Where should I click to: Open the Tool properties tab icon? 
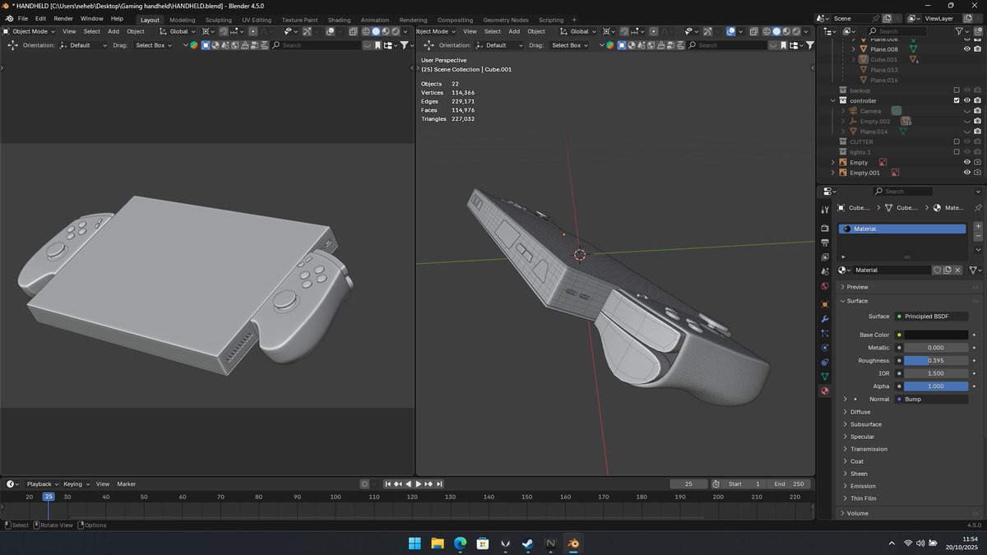825,210
